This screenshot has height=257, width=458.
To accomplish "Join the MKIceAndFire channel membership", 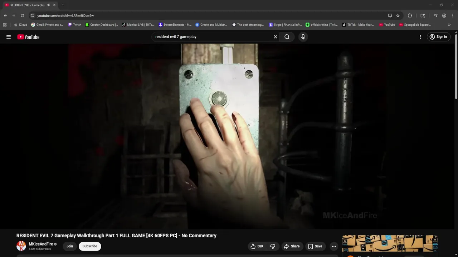I will click(70, 246).
